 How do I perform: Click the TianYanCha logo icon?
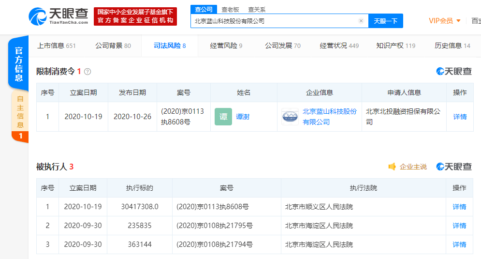click(38, 16)
